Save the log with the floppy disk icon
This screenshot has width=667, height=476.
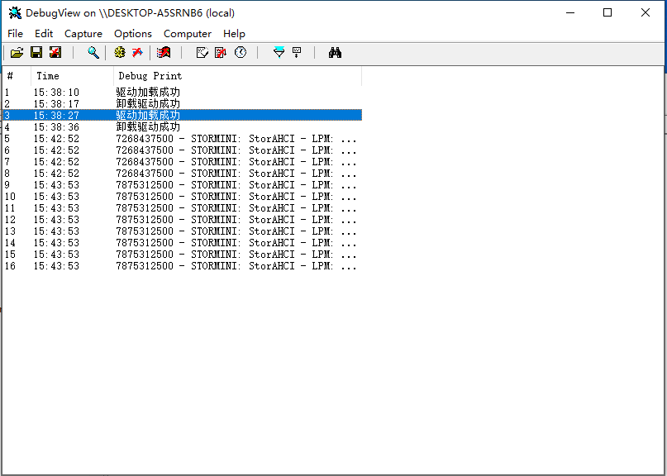click(36, 52)
